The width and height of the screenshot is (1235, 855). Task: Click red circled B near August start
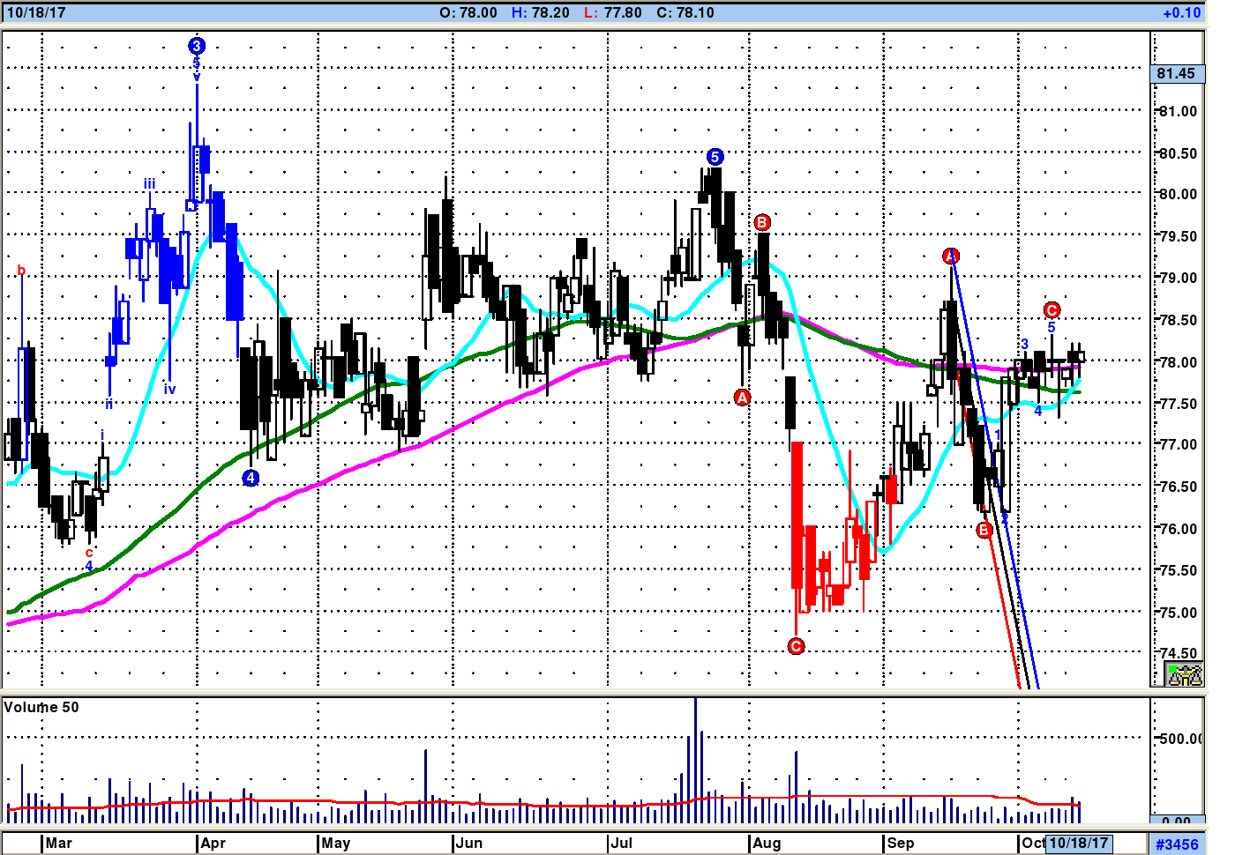tap(762, 222)
